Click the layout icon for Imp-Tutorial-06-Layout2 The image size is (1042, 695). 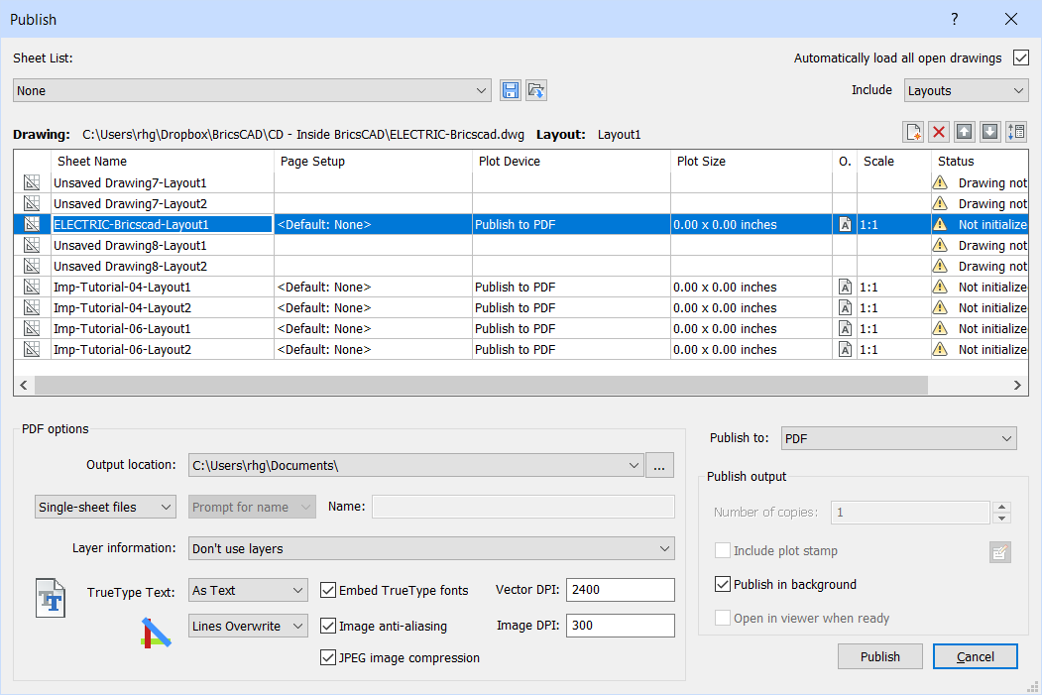click(32, 350)
